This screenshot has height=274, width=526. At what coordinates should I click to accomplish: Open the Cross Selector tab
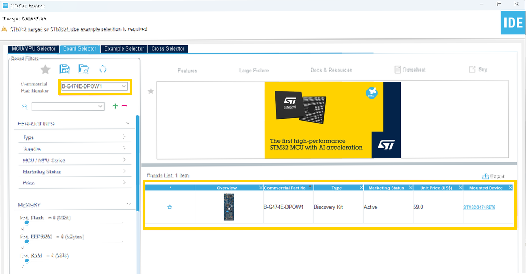[x=168, y=48]
